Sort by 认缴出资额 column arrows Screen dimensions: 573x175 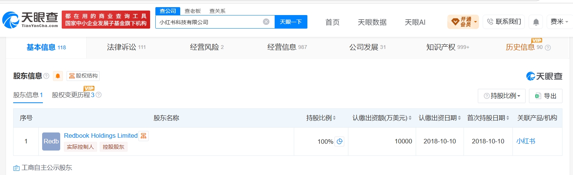tap(410, 118)
